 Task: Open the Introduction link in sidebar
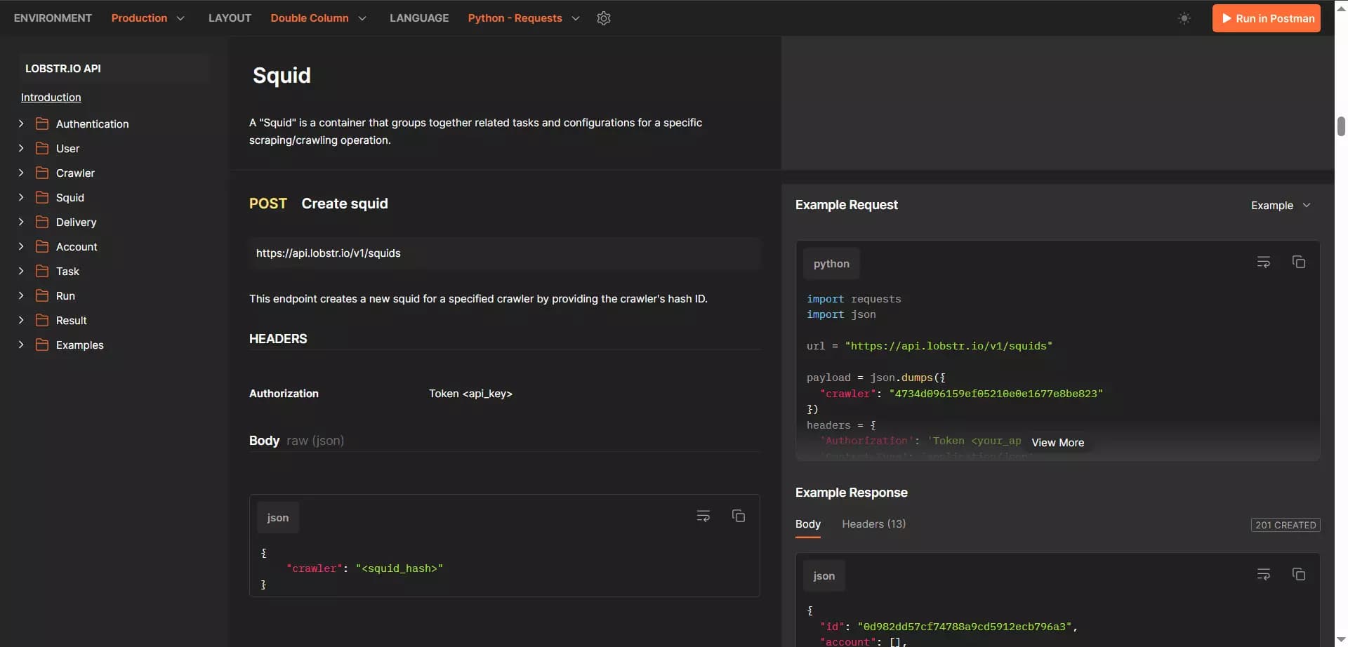click(x=51, y=98)
